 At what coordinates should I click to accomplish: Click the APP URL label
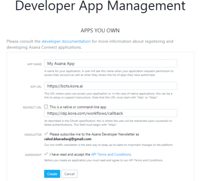[36, 87]
